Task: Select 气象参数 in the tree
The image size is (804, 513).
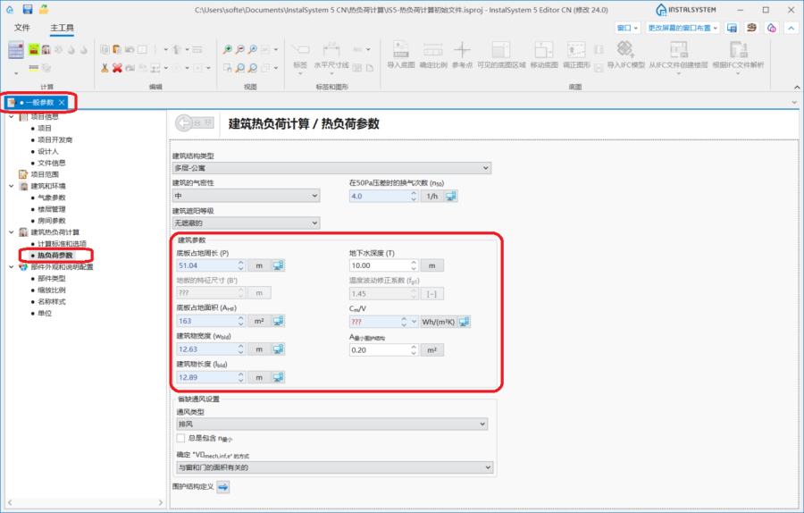Action: 51,198
